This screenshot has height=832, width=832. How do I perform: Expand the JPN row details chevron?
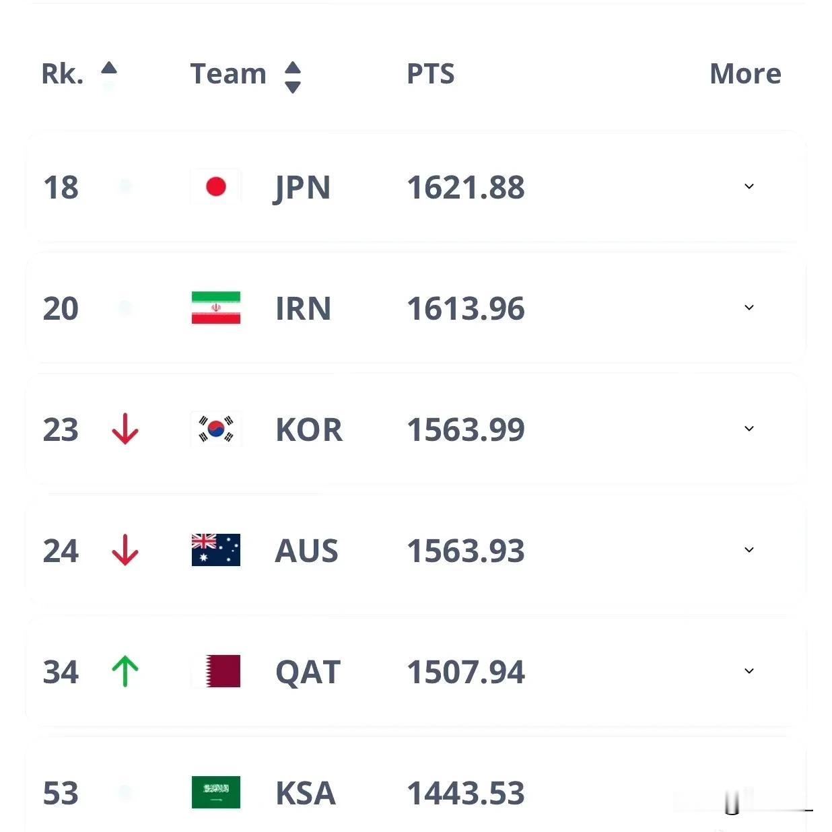749,186
